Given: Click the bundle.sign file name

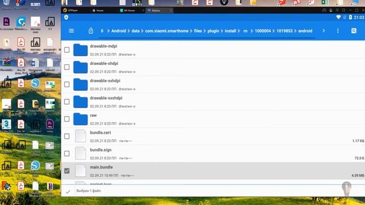Looking at the screenshot, I should [x=100, y=150].
